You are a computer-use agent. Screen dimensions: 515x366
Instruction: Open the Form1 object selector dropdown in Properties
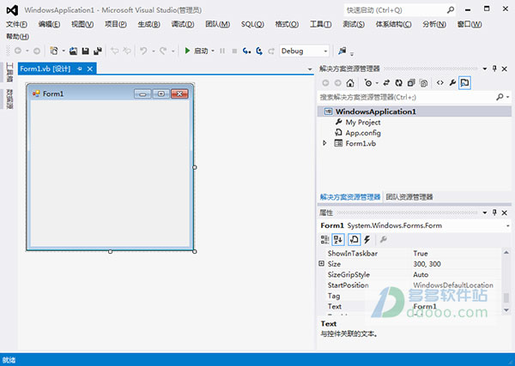point(508,225)
